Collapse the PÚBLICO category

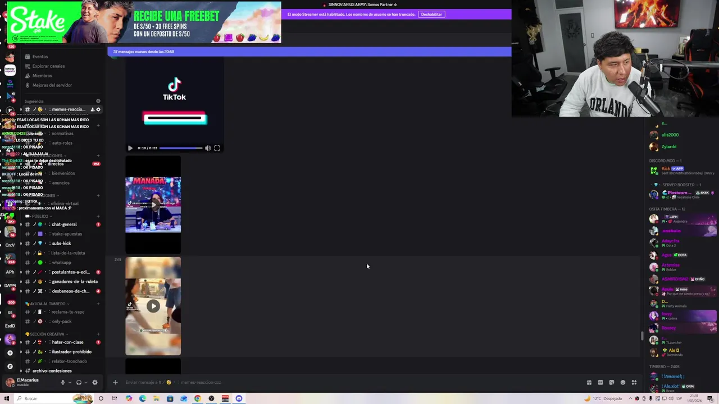point(39,216)
